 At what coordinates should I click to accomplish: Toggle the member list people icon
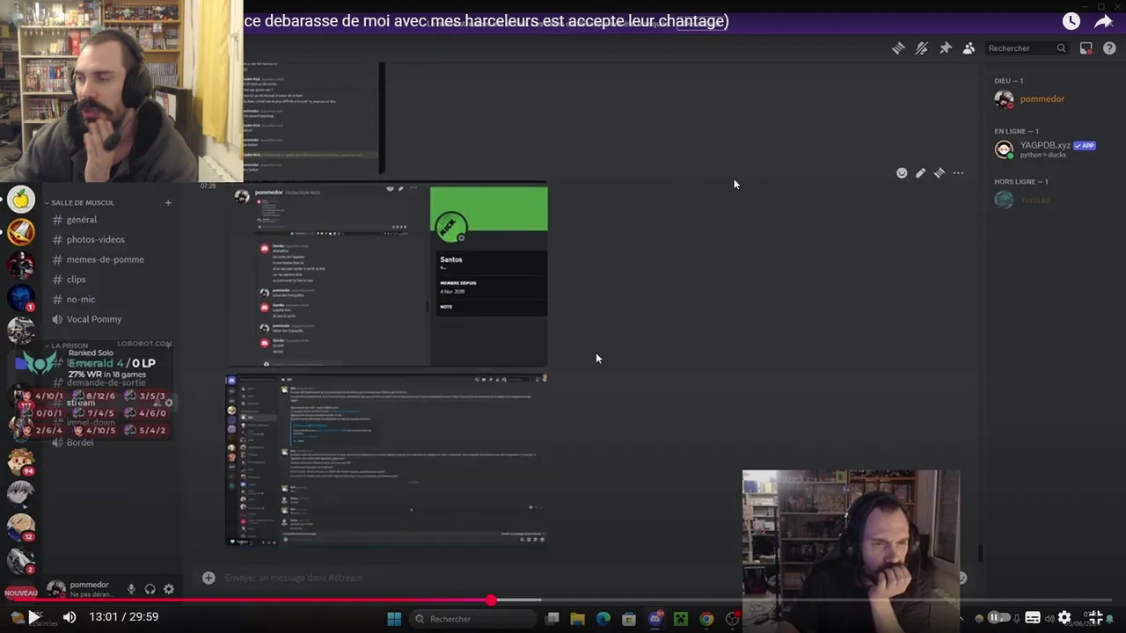(969, 48)
